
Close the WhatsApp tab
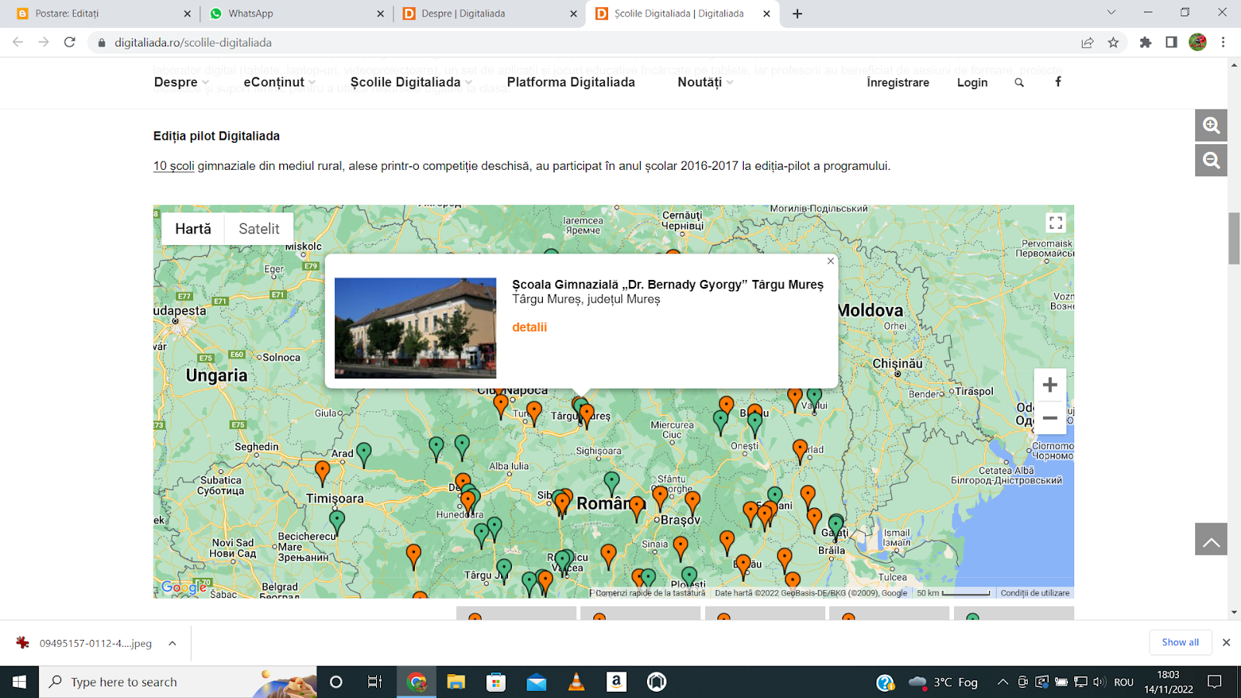(380, 13)
